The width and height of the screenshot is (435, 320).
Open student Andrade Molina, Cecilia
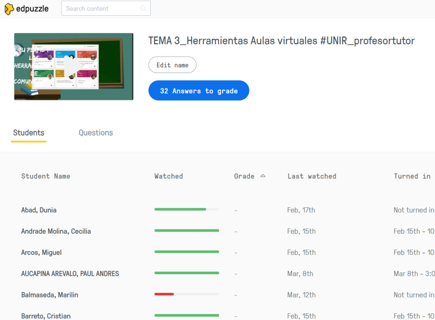point(56,231)
